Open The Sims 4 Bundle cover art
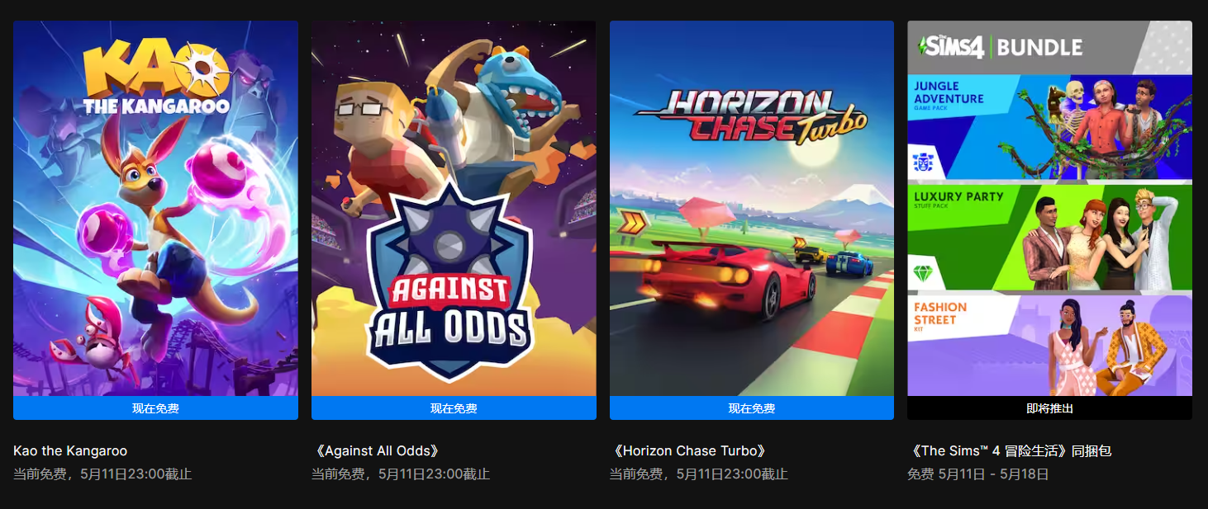 click(1049, 208)
